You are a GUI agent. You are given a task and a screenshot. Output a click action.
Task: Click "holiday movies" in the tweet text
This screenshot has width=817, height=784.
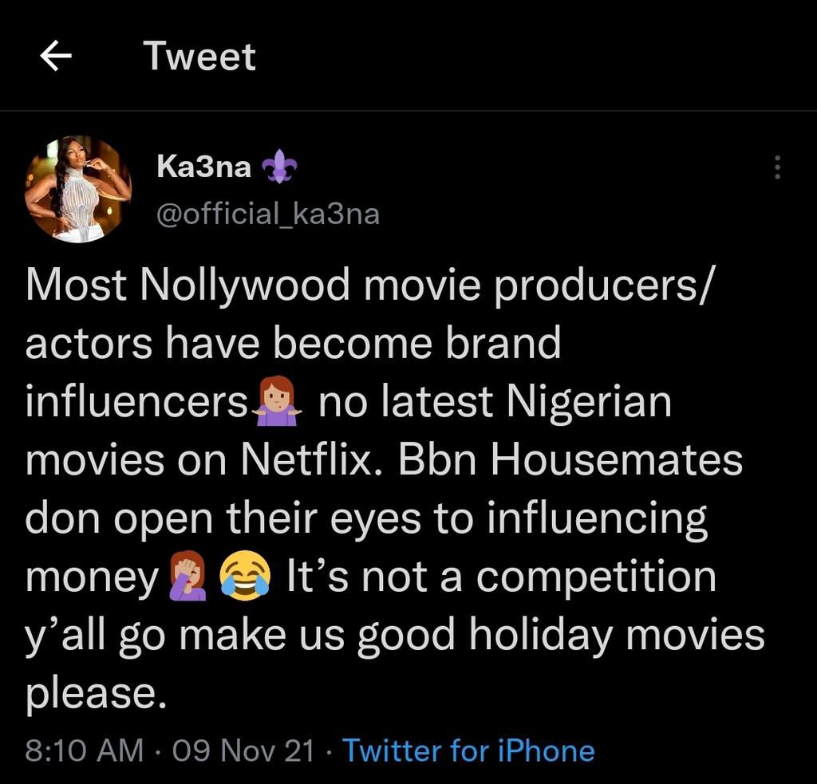[615, 634]
